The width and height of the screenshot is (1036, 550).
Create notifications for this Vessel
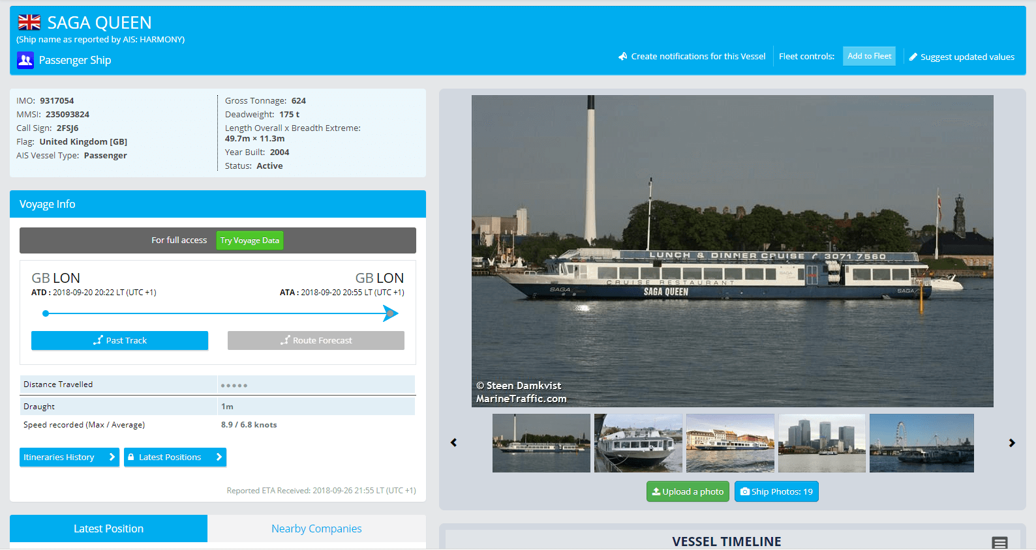click(692, 57)
